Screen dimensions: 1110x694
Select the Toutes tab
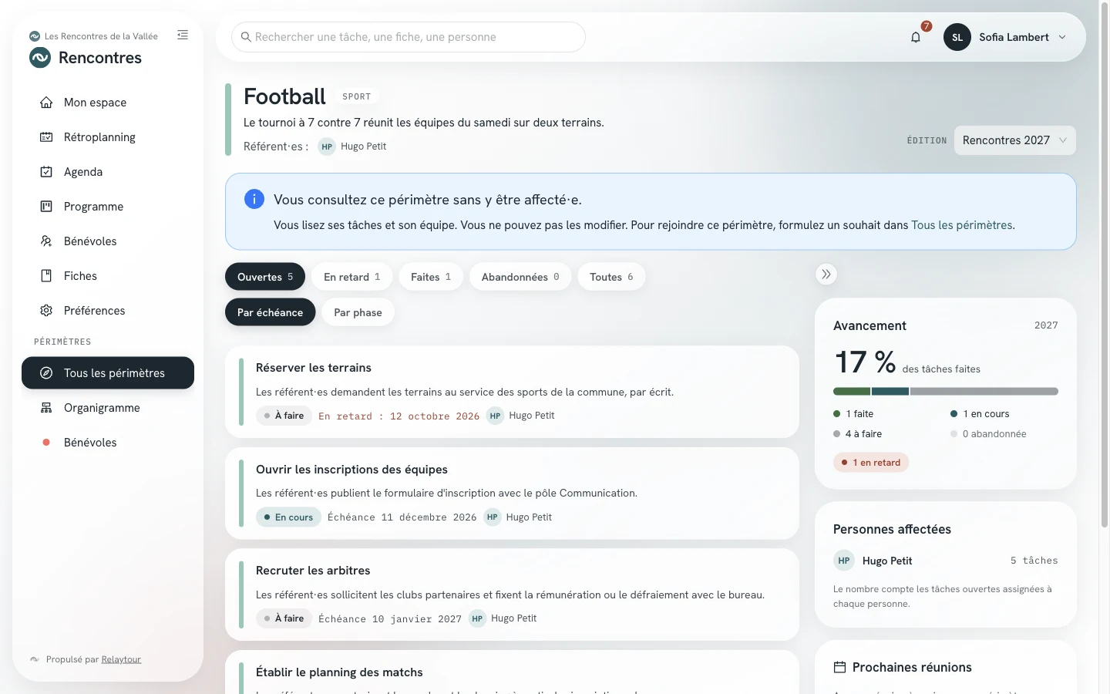tap(611, 277)
